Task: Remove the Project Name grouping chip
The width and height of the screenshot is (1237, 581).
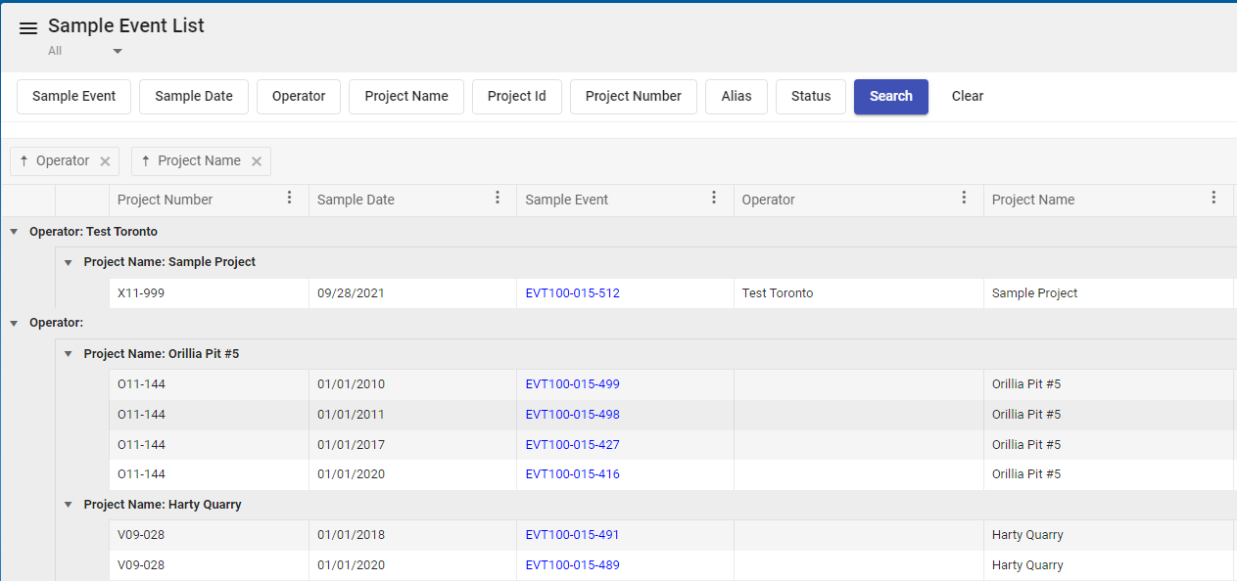Action: (257, 161)
